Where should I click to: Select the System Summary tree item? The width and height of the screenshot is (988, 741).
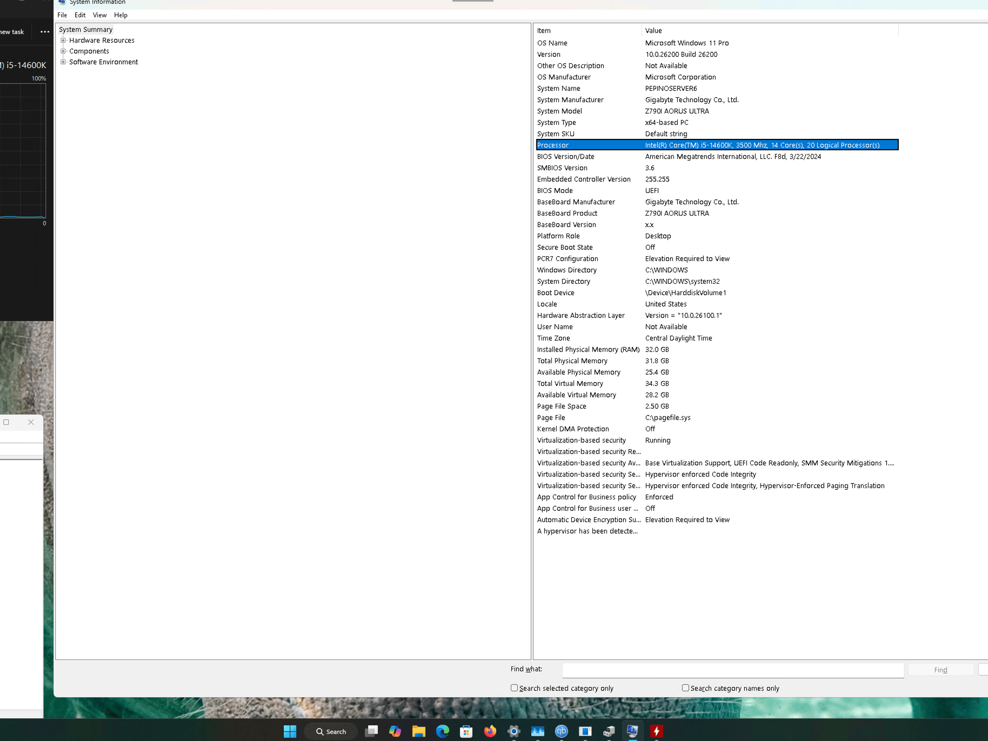click(86, 29)
